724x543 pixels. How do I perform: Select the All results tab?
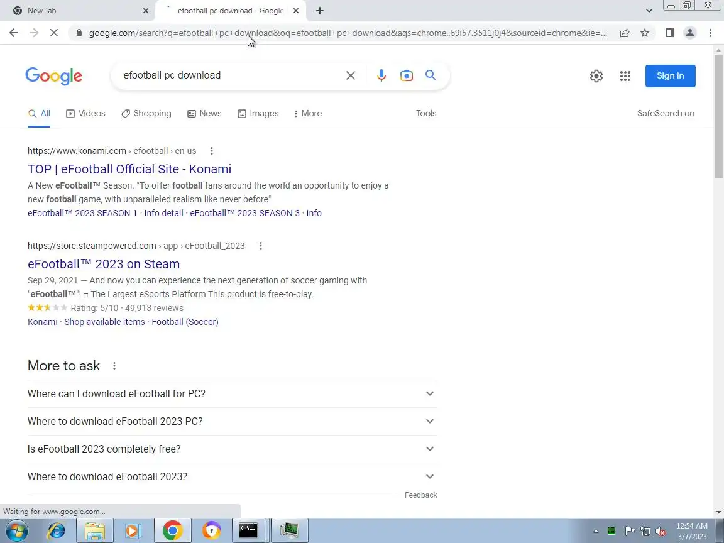coord(39,114)
